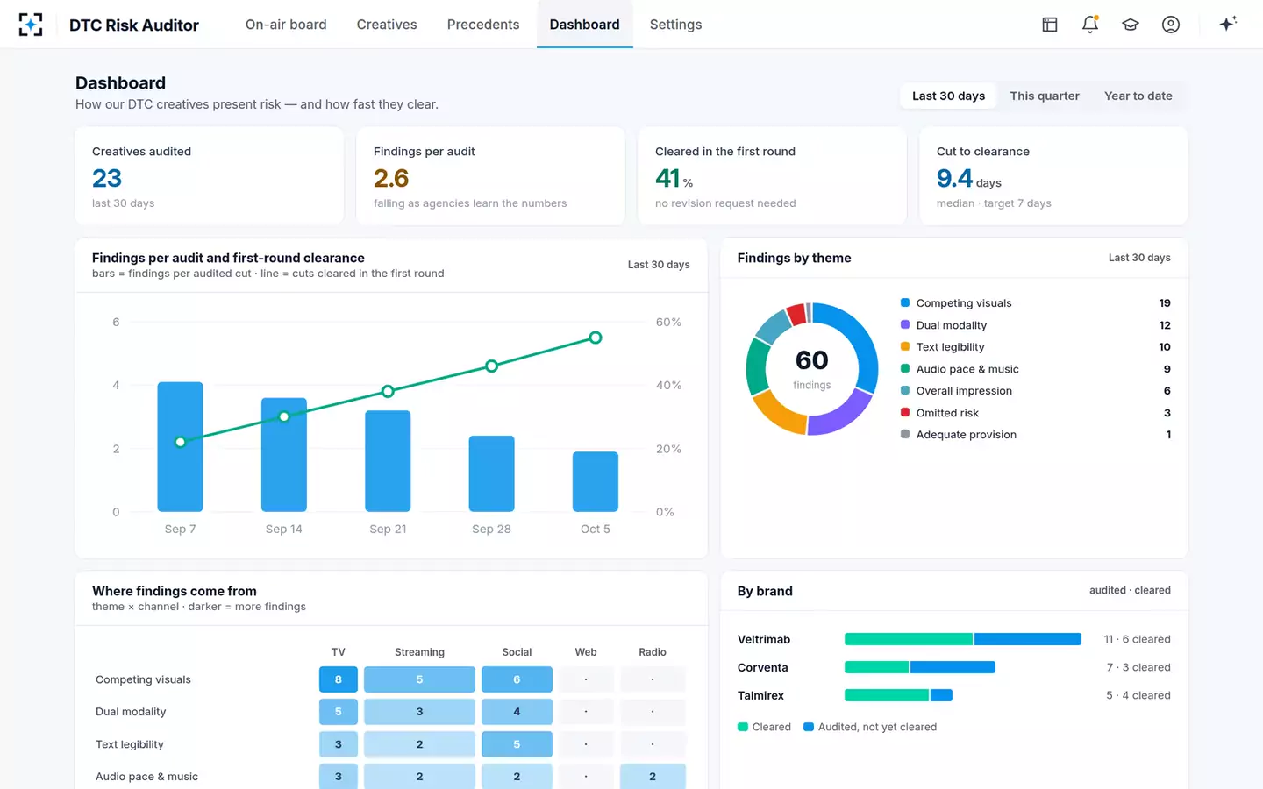The width and height of the screenshot is (1263, 789).
Task: Open the layout panel icon in header
Action: 1050,25
